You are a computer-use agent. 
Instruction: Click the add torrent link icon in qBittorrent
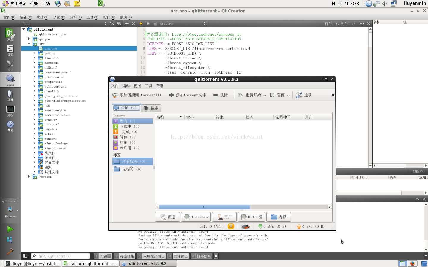(115, 95)
